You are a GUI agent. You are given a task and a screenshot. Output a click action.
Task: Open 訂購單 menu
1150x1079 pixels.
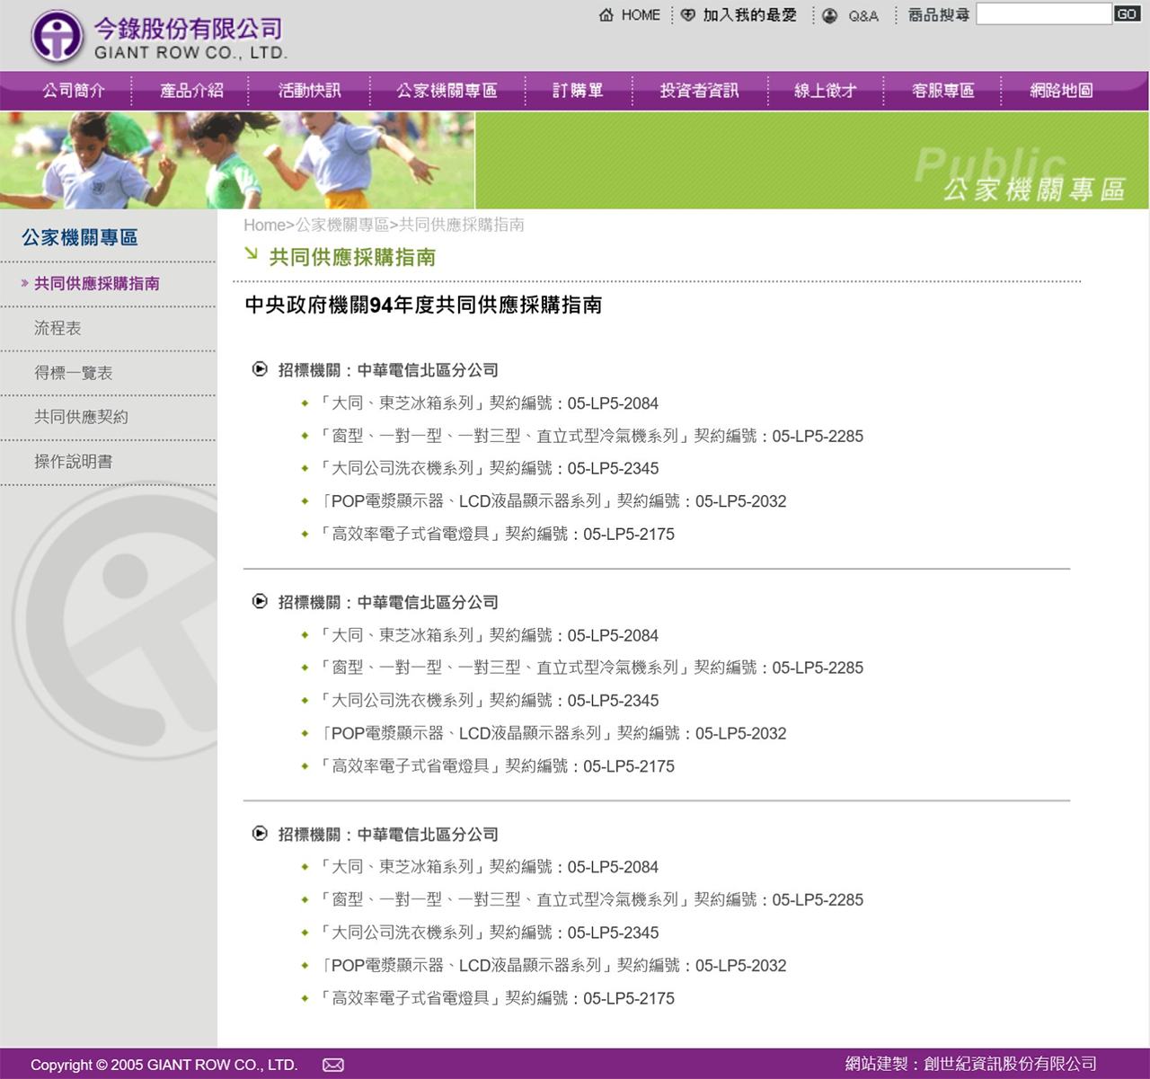[578, 91]
